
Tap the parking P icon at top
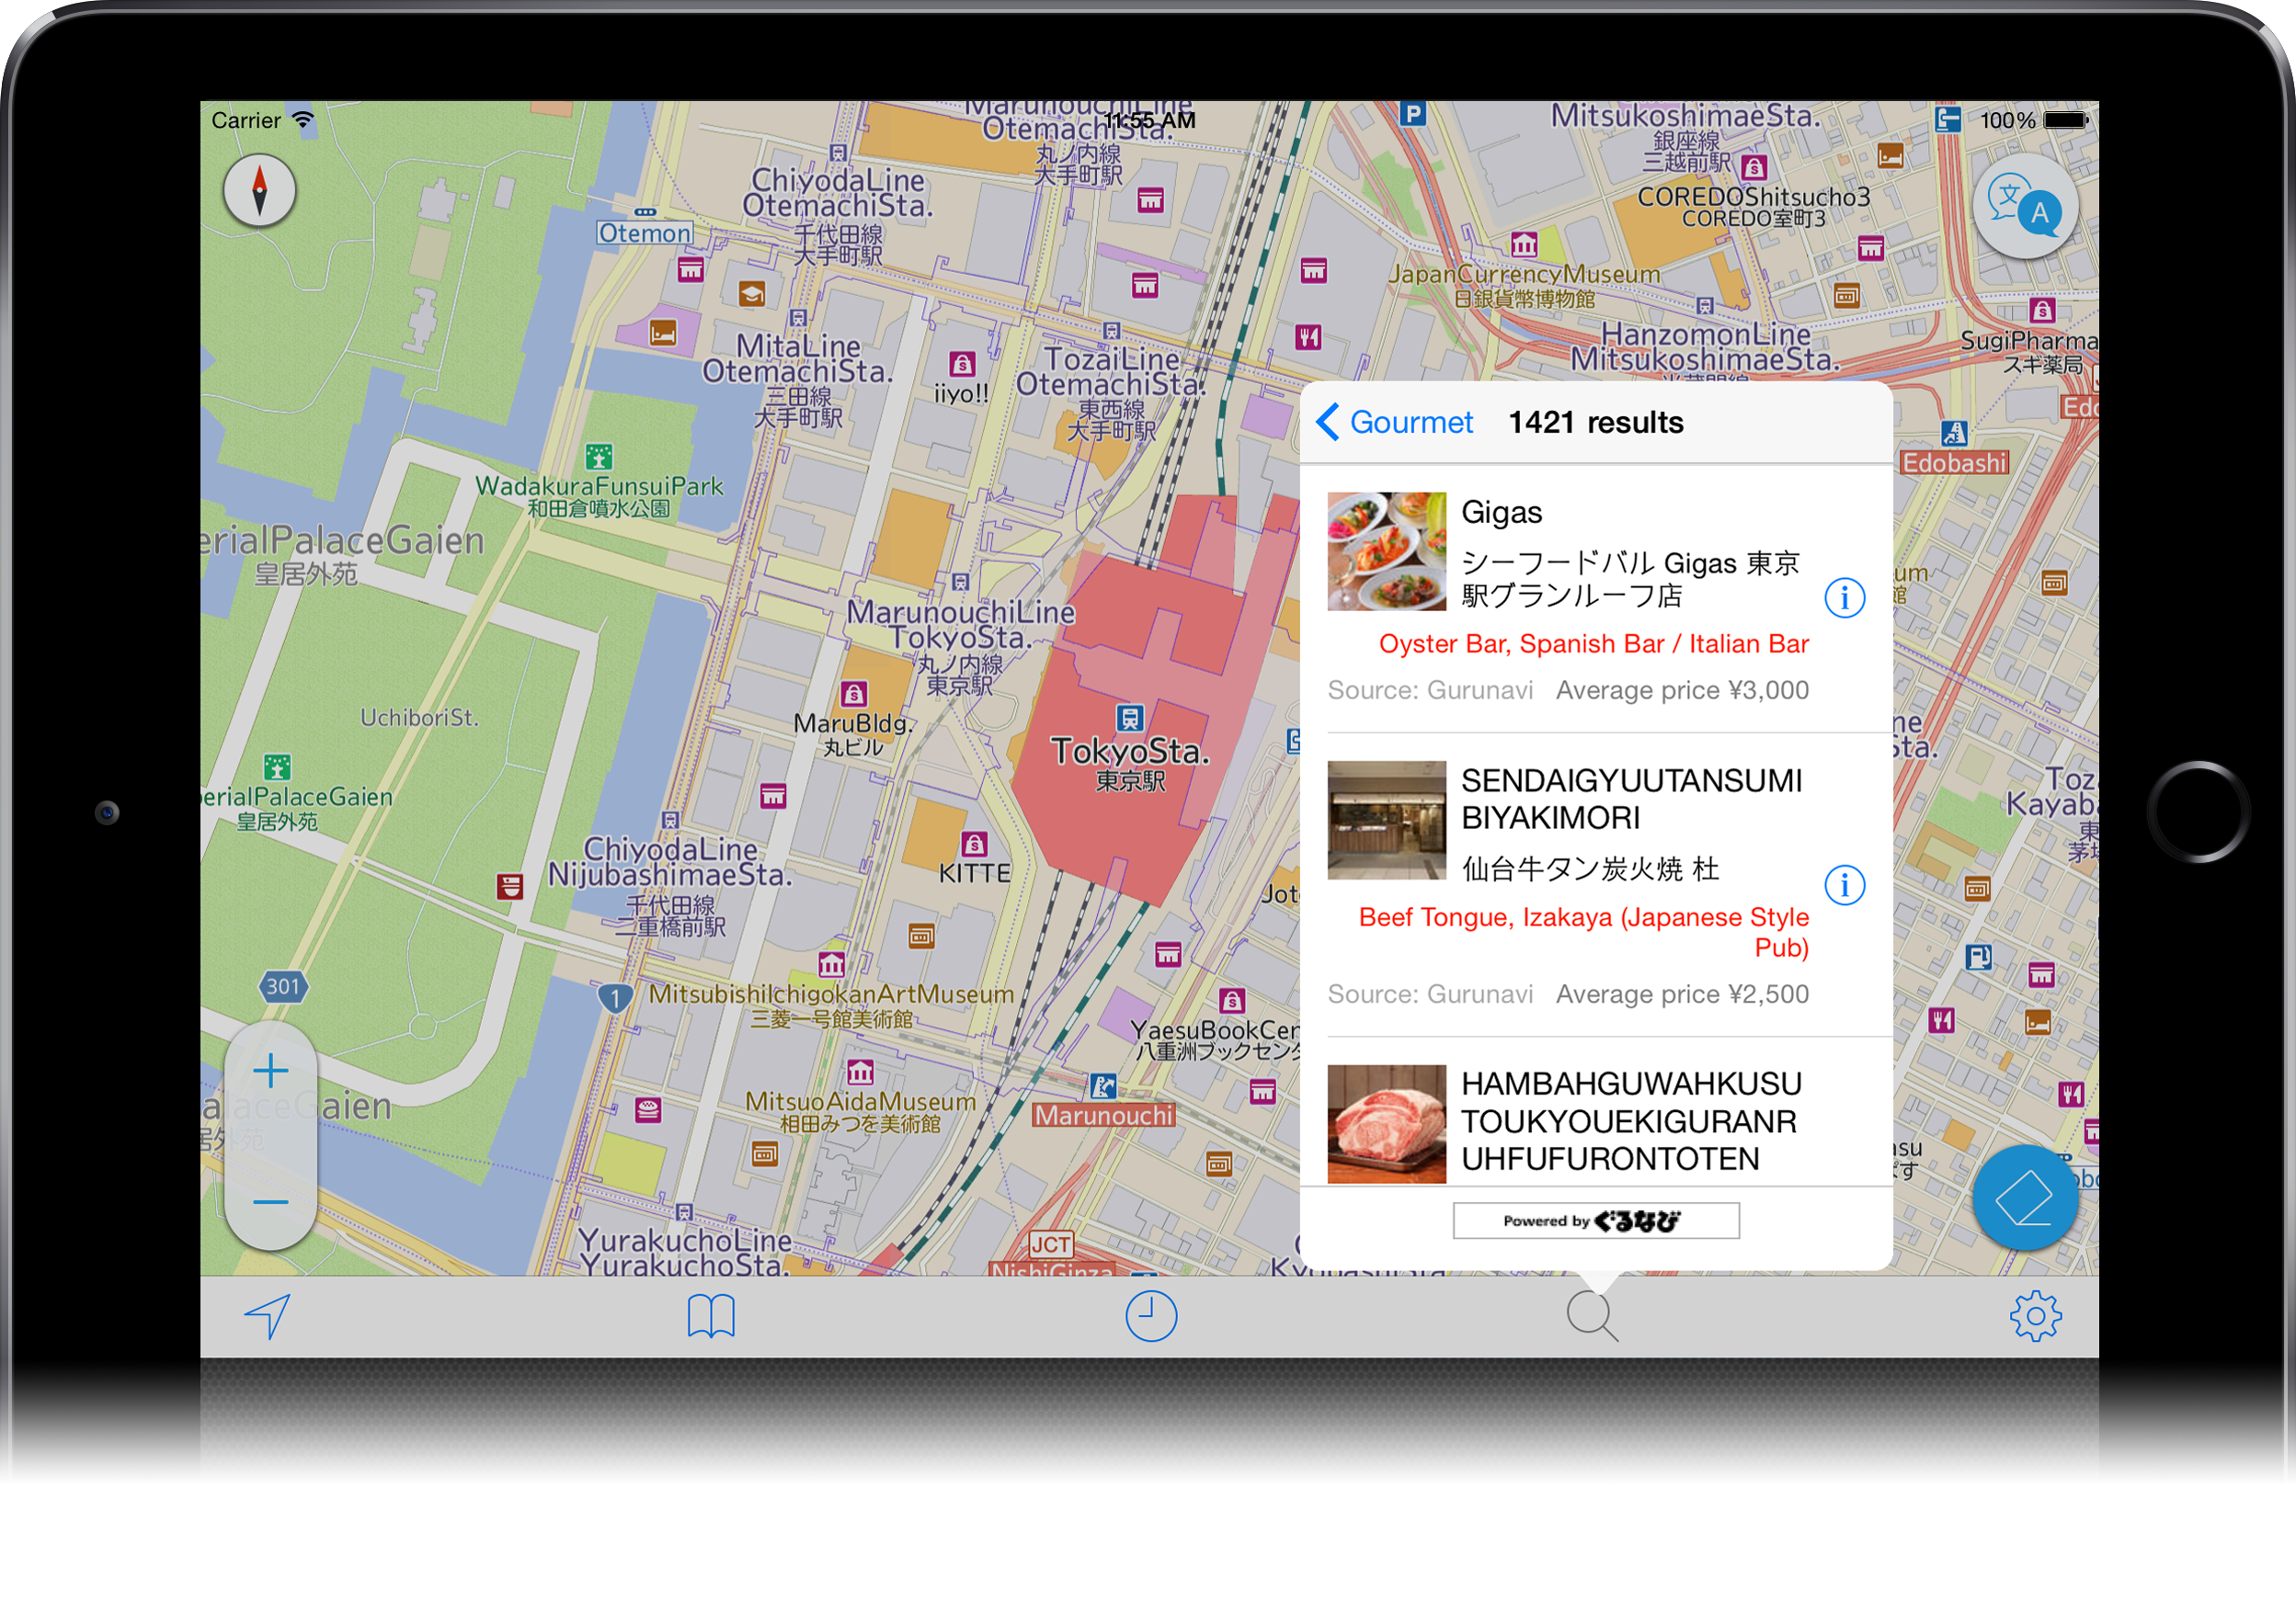point(1412,114)
